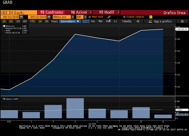Open the start date calendar picker
The width and height of the screenshot is (189, 136).
click(x=22, y=17)
